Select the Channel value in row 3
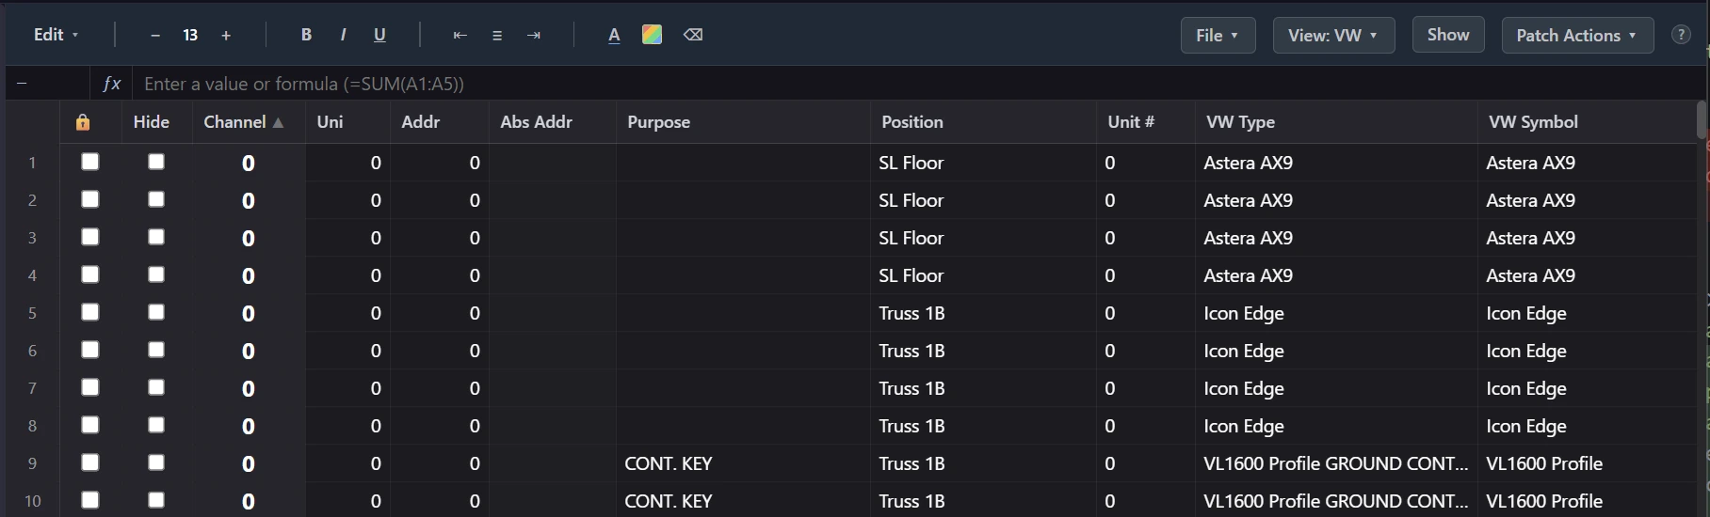 [x=249, y=238]
